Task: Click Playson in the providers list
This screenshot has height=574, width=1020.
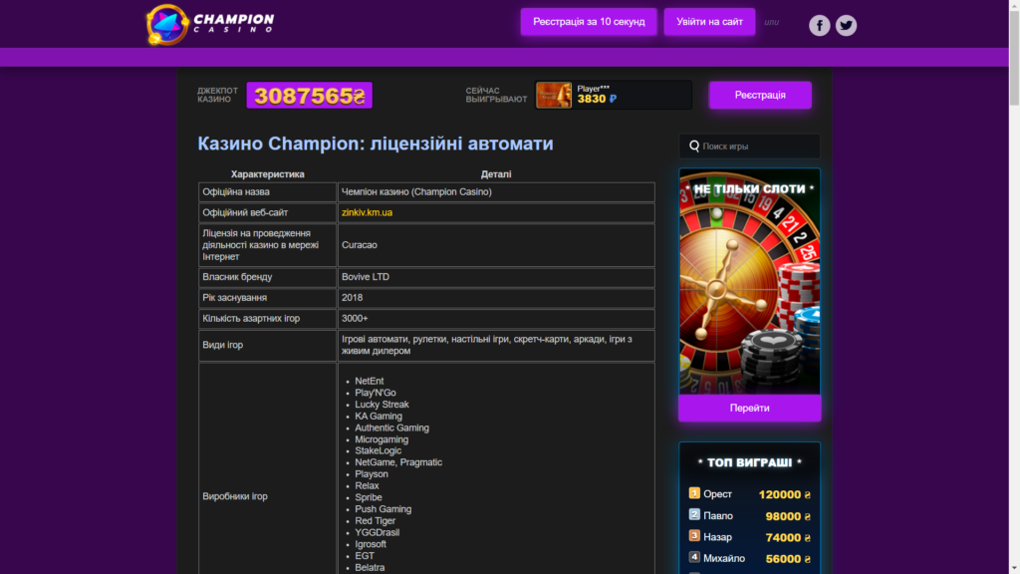Action: point(372,474)
